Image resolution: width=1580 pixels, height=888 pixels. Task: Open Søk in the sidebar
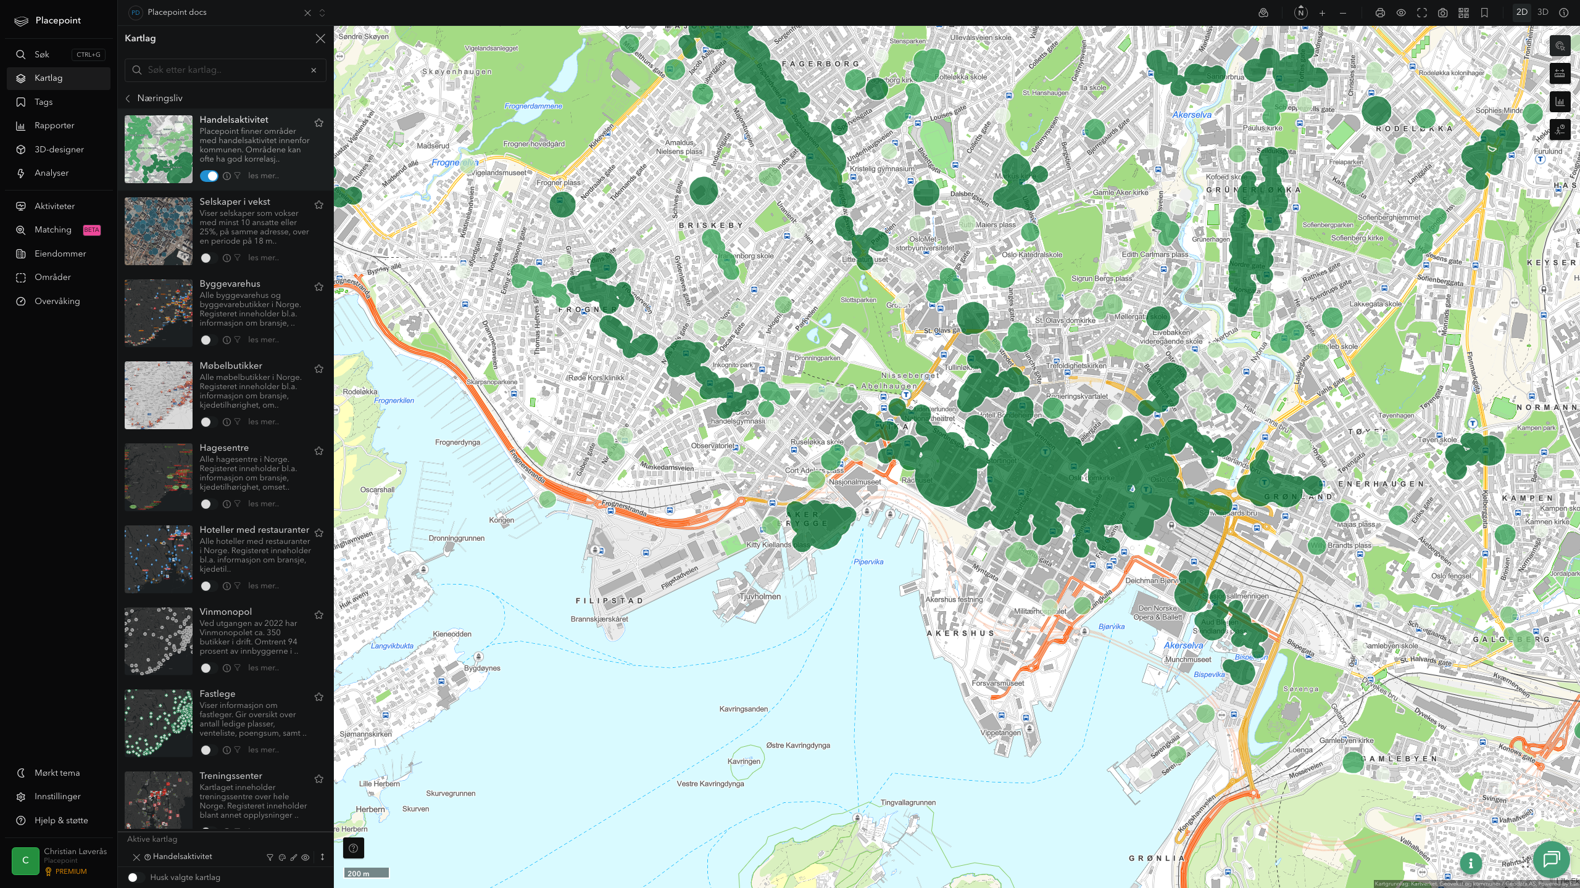[59, 55]
